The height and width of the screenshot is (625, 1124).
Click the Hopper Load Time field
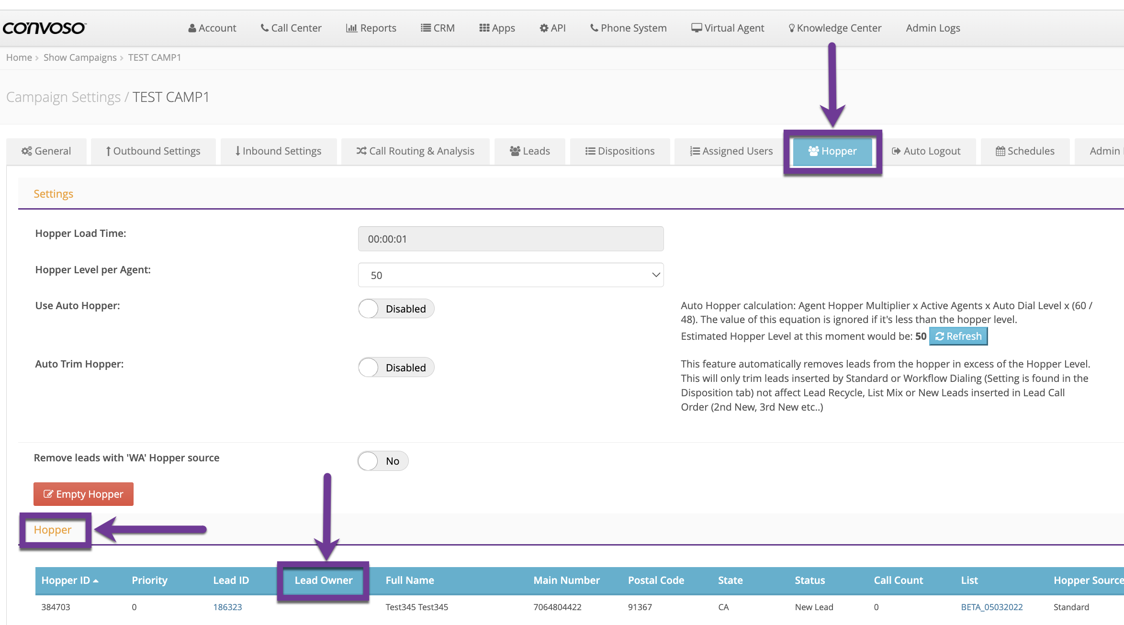pos(510,239)
